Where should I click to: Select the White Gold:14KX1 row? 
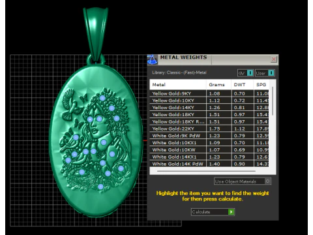(209, 157)
